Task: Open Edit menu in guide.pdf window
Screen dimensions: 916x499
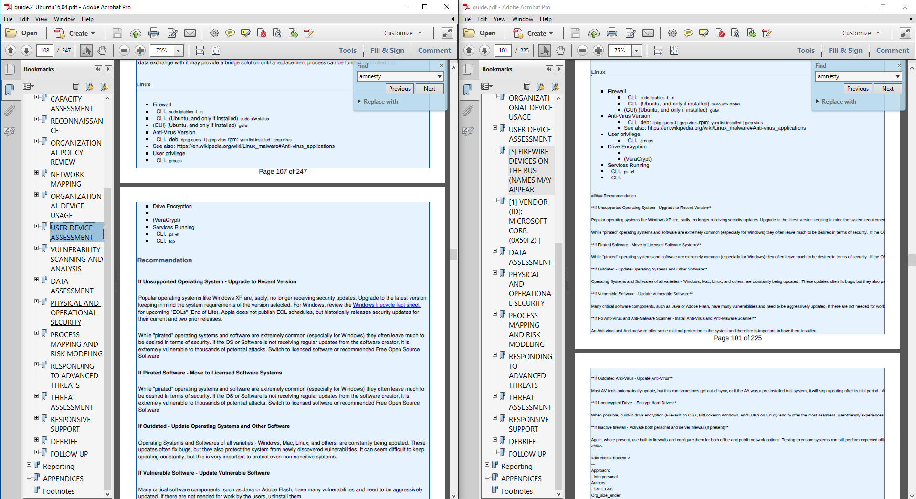Action: (x=482, y=19)
